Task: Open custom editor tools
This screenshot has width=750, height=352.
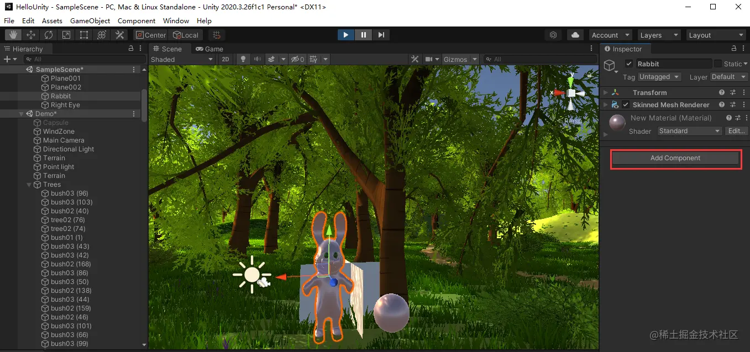Action: pyautogui.click(x=119, y=35)
